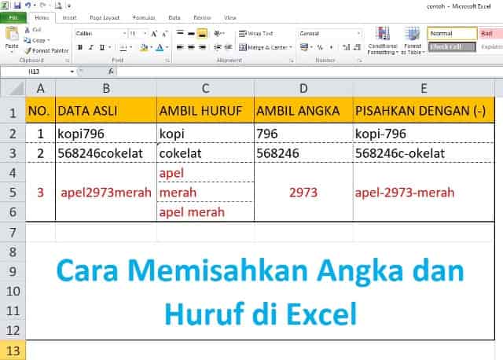
Task: Cut the selected cells
Action: point(33,30)
